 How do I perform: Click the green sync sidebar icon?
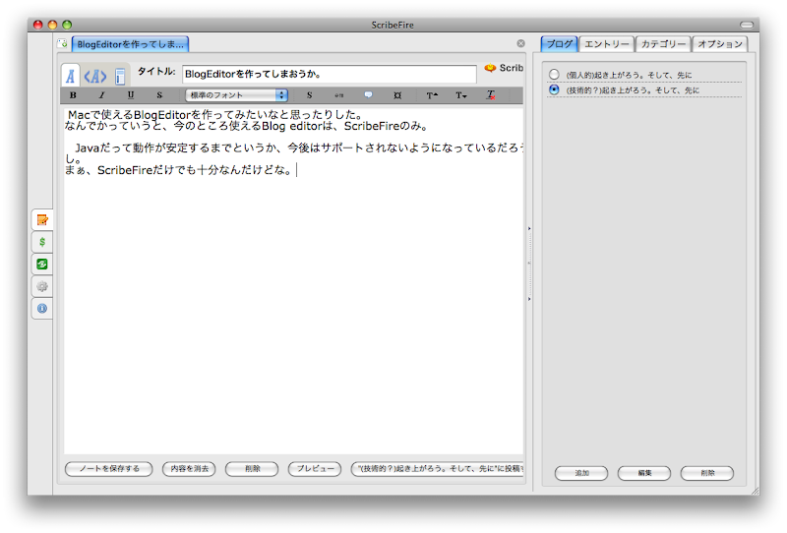coord(42,264)
